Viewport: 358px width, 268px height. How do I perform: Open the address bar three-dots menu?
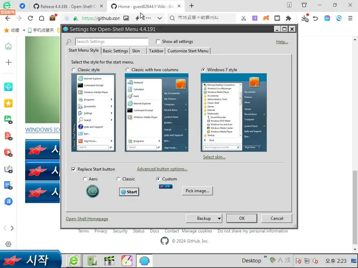coord(148,18)
